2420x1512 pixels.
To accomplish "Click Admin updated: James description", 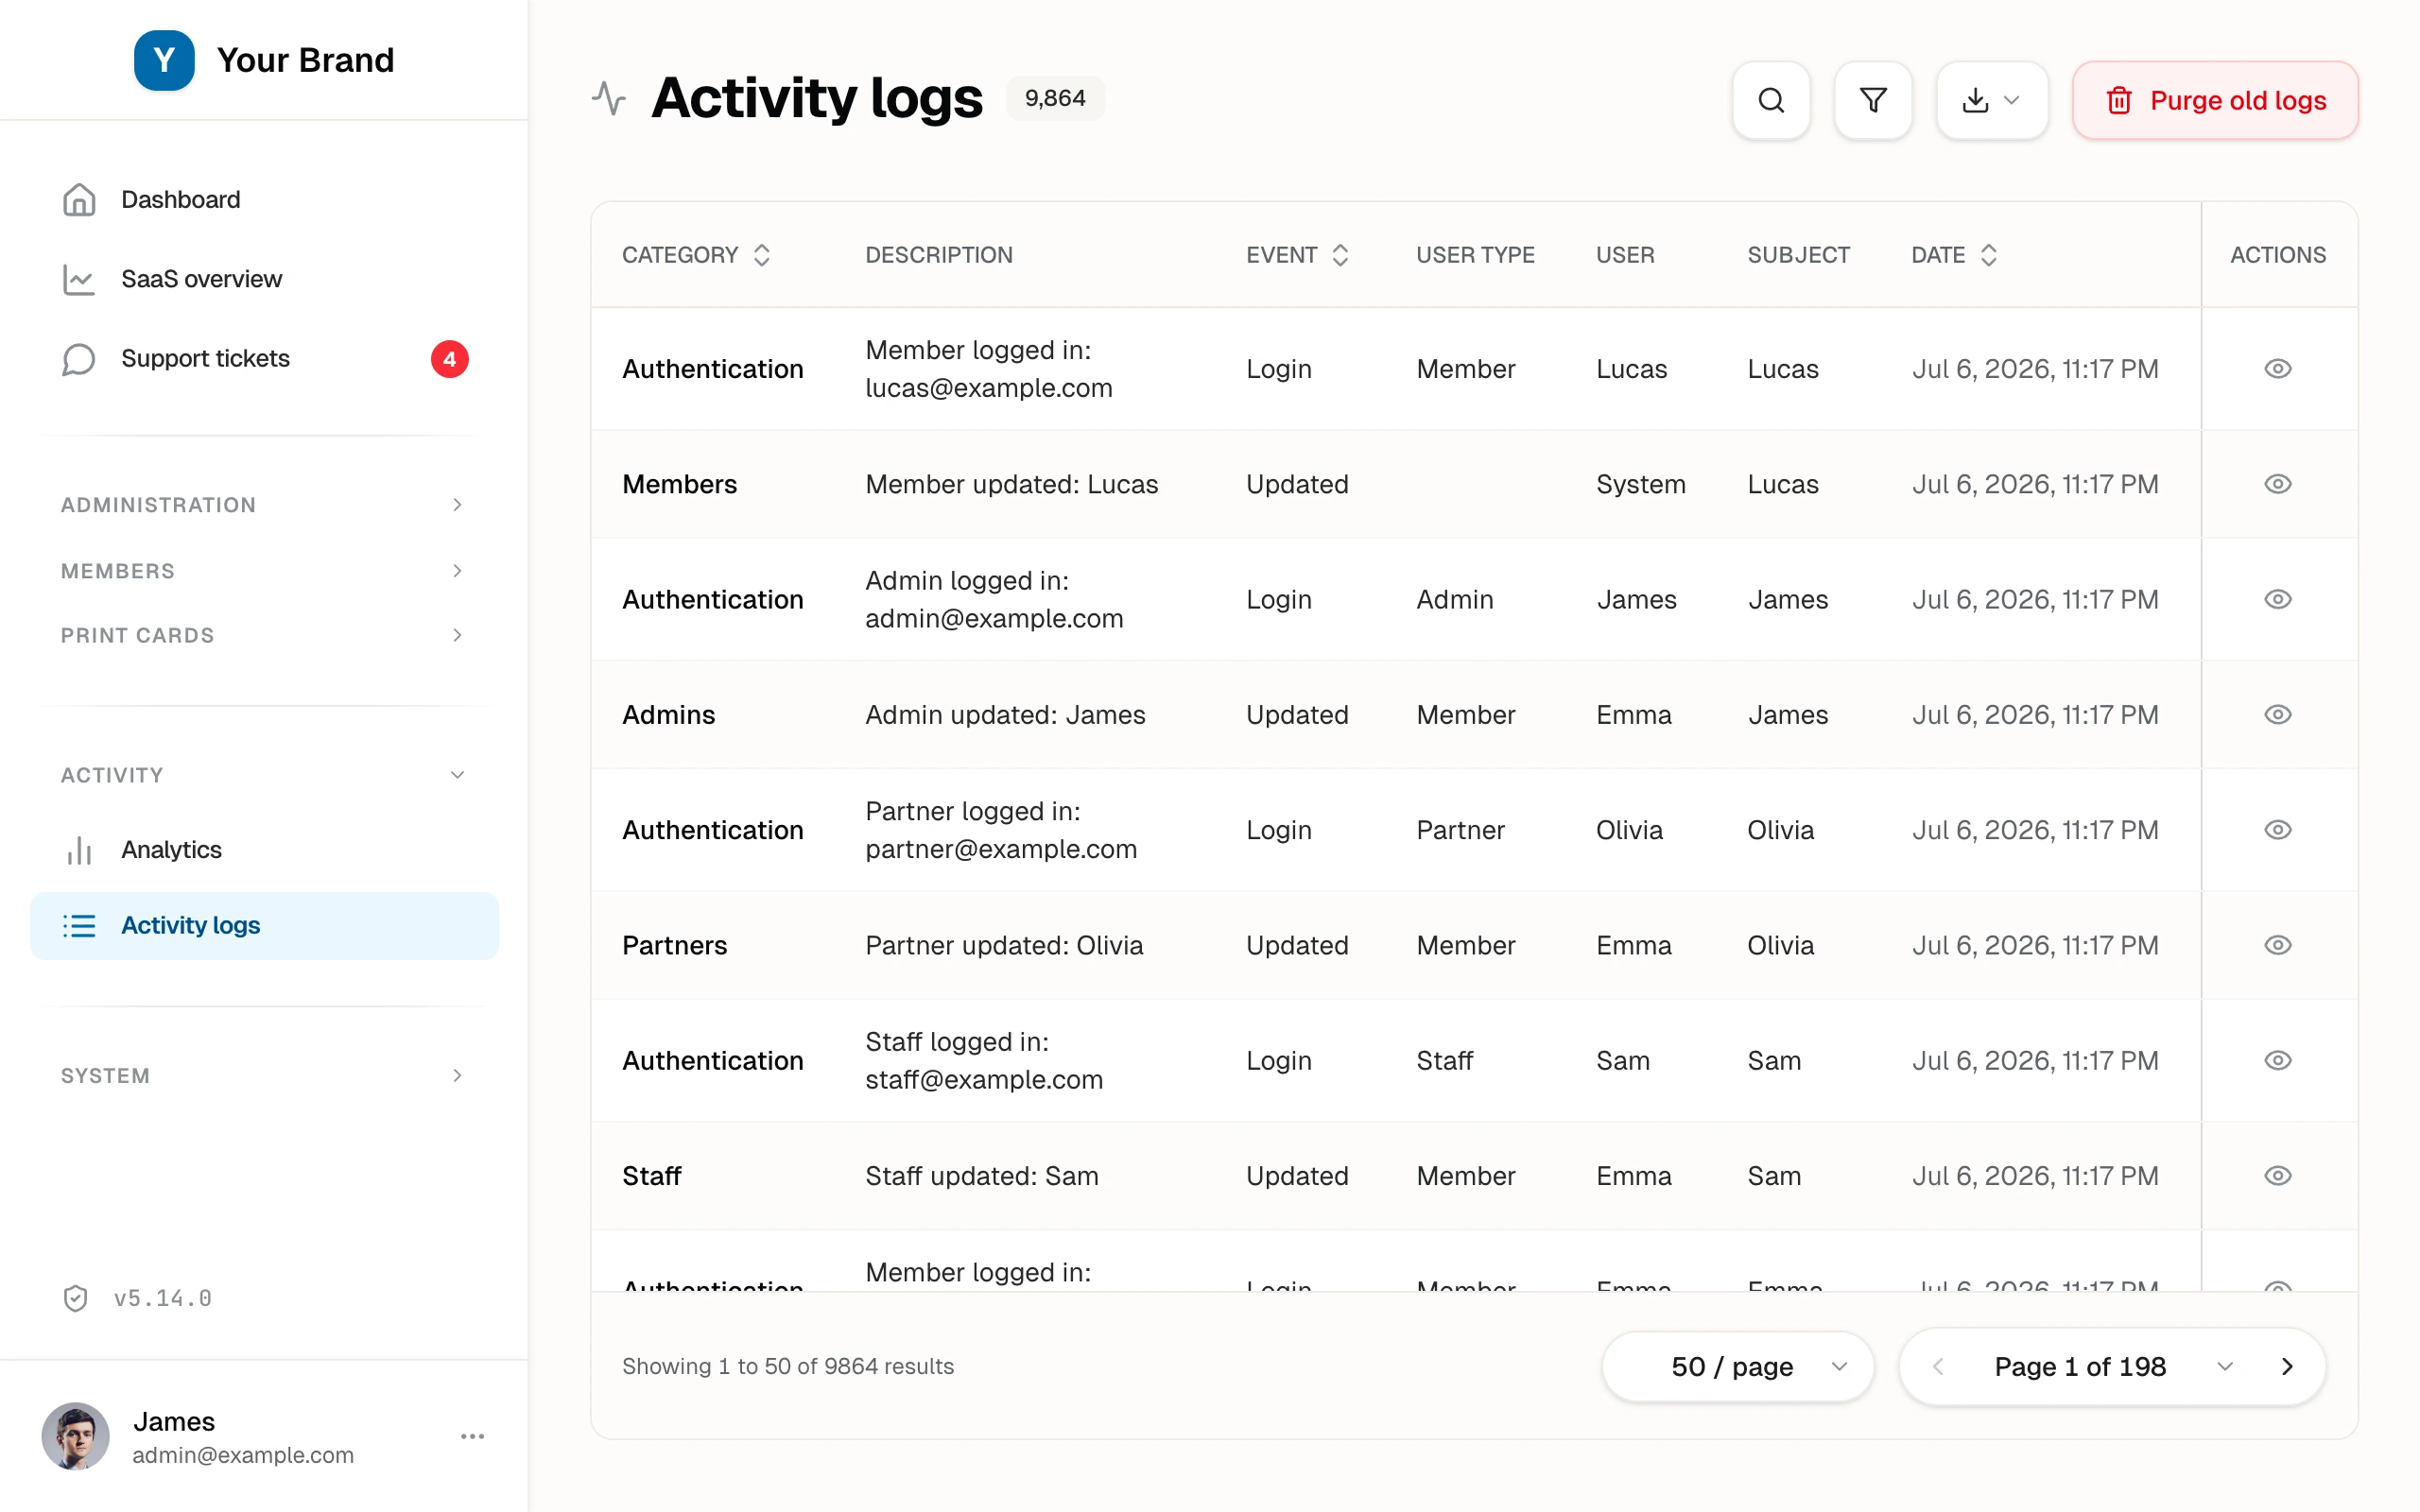I will click(1005, 715).
